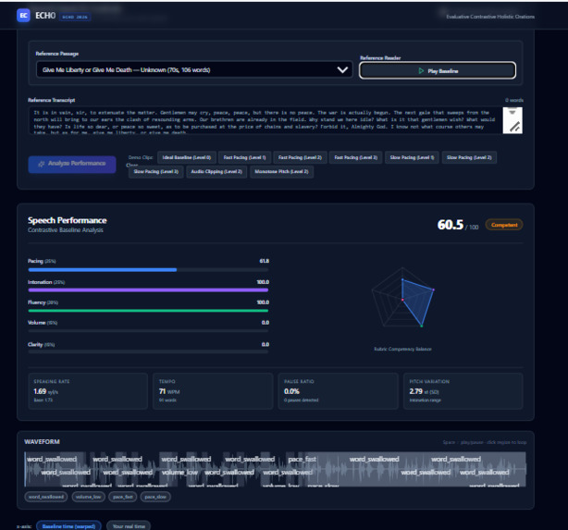Click the empty Volume score bar
The width and height of the screenshot is (568, 530).
(x=148, y=331)
